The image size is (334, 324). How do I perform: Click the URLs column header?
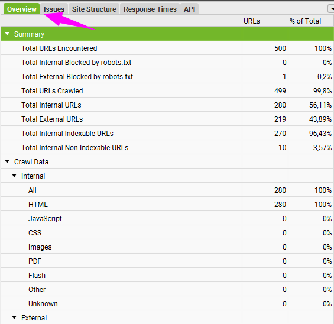coord(265,21)
